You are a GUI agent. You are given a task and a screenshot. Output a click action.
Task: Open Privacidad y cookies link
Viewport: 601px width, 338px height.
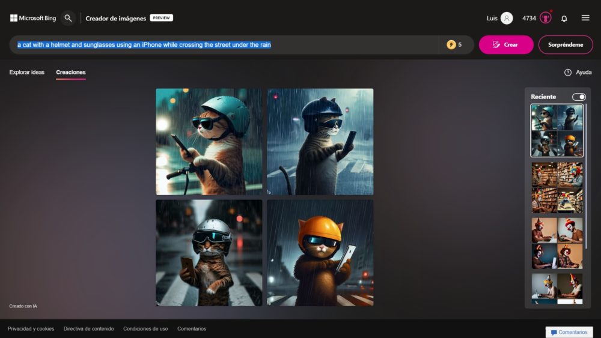[x=31, y=328]
